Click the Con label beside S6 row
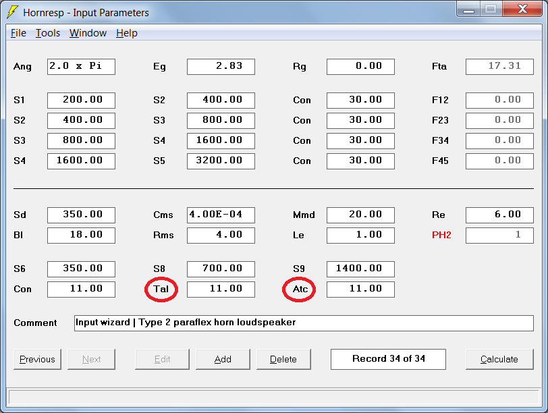 22,289
